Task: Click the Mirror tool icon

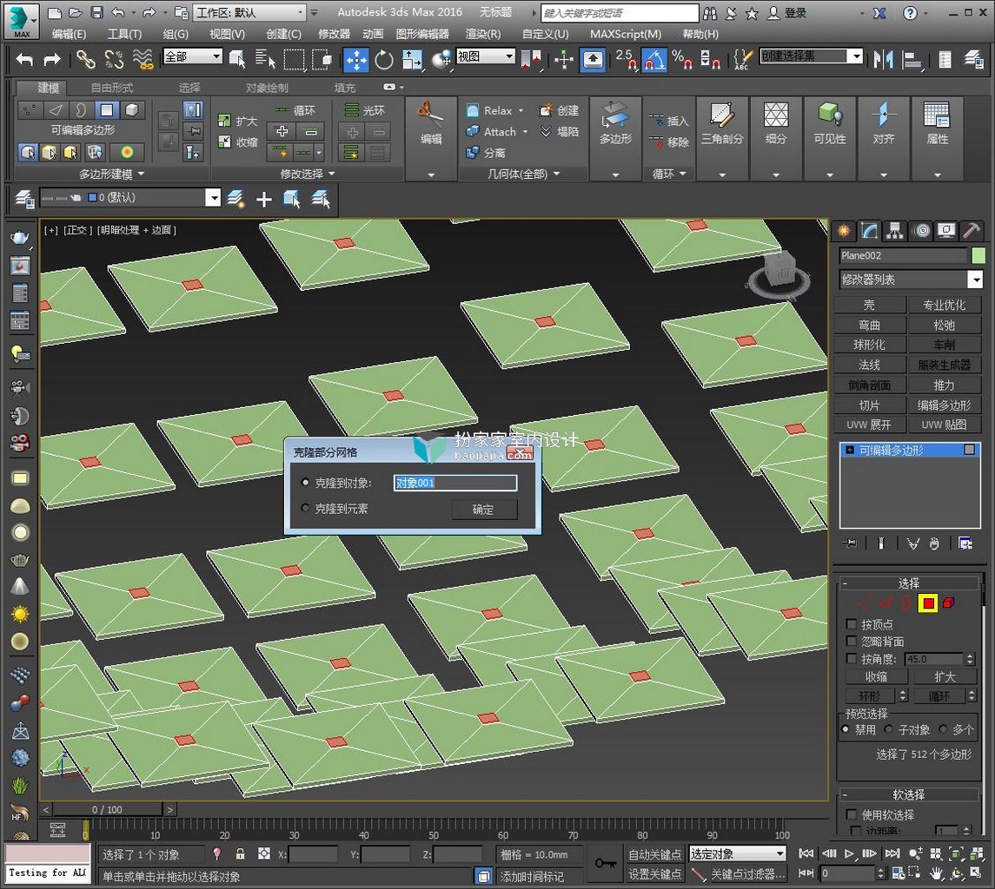Action: coord(883,60)
